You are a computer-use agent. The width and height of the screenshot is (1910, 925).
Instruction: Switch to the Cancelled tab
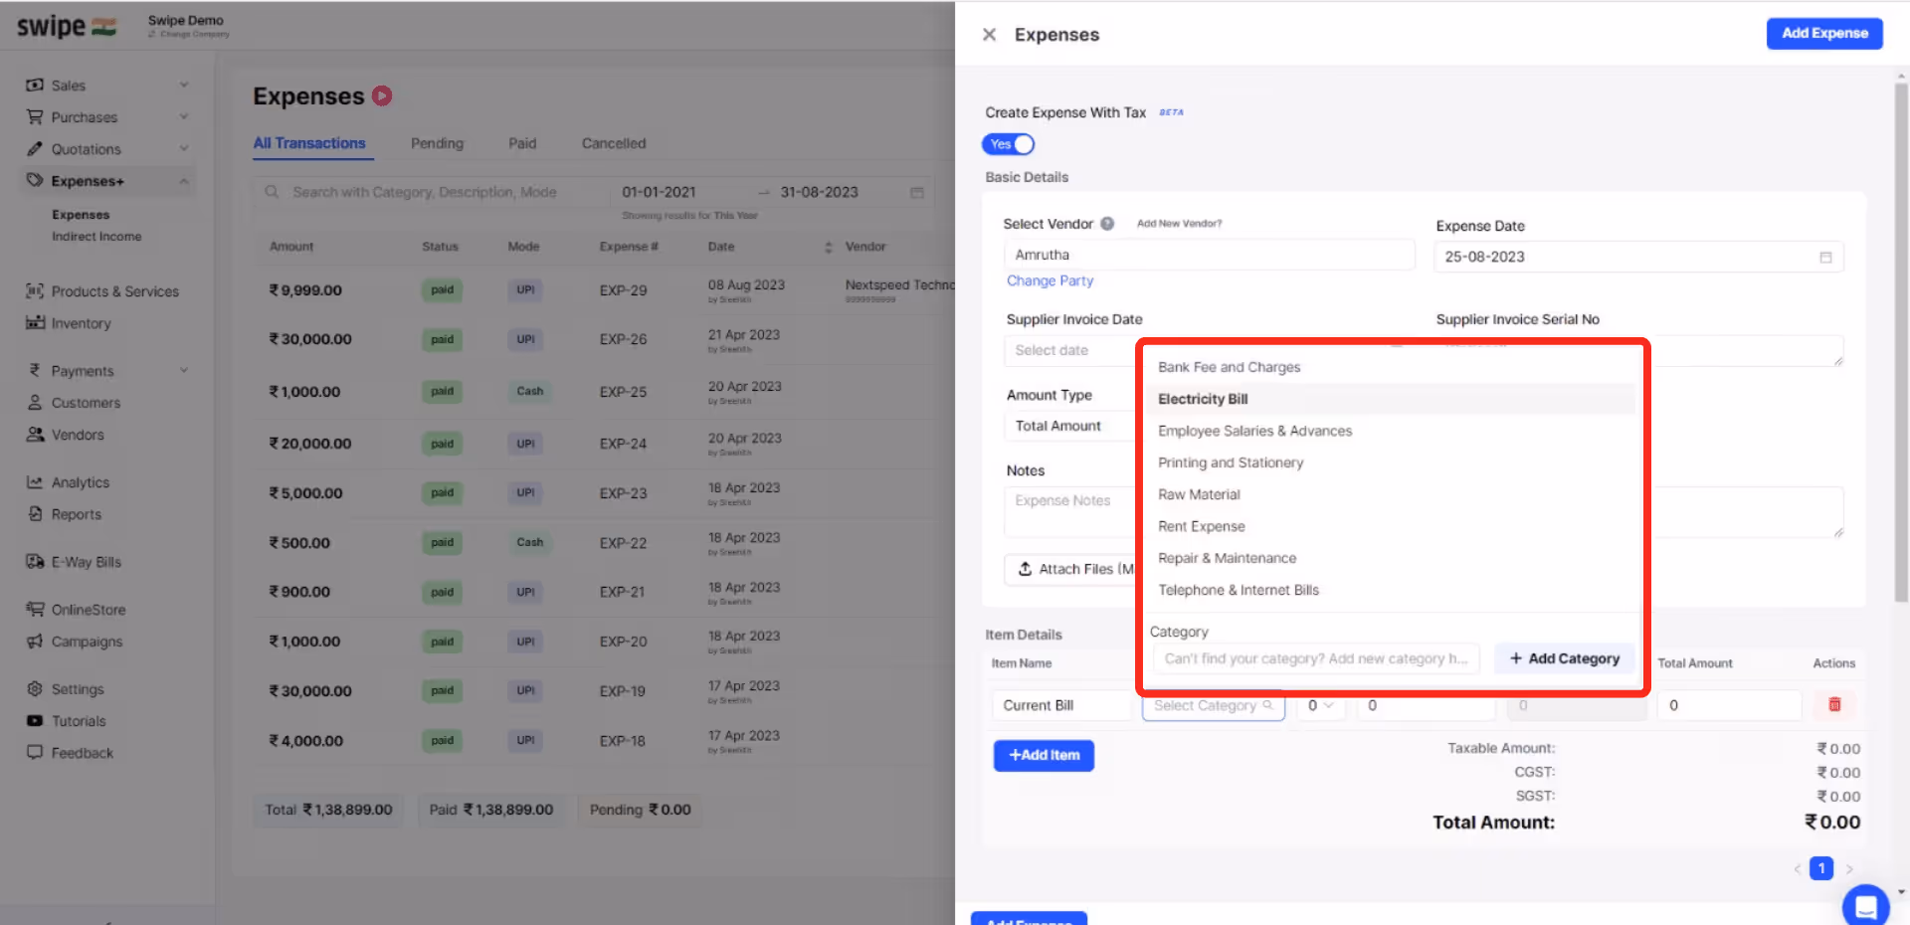point(614,143)
